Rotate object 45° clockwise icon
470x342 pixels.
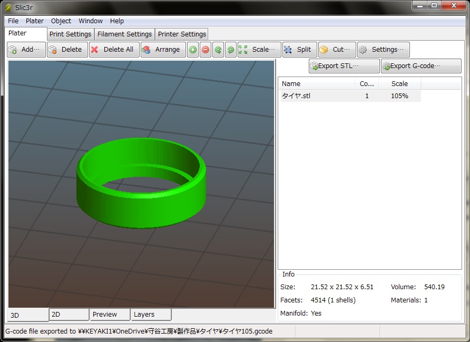tap(230, 50)
